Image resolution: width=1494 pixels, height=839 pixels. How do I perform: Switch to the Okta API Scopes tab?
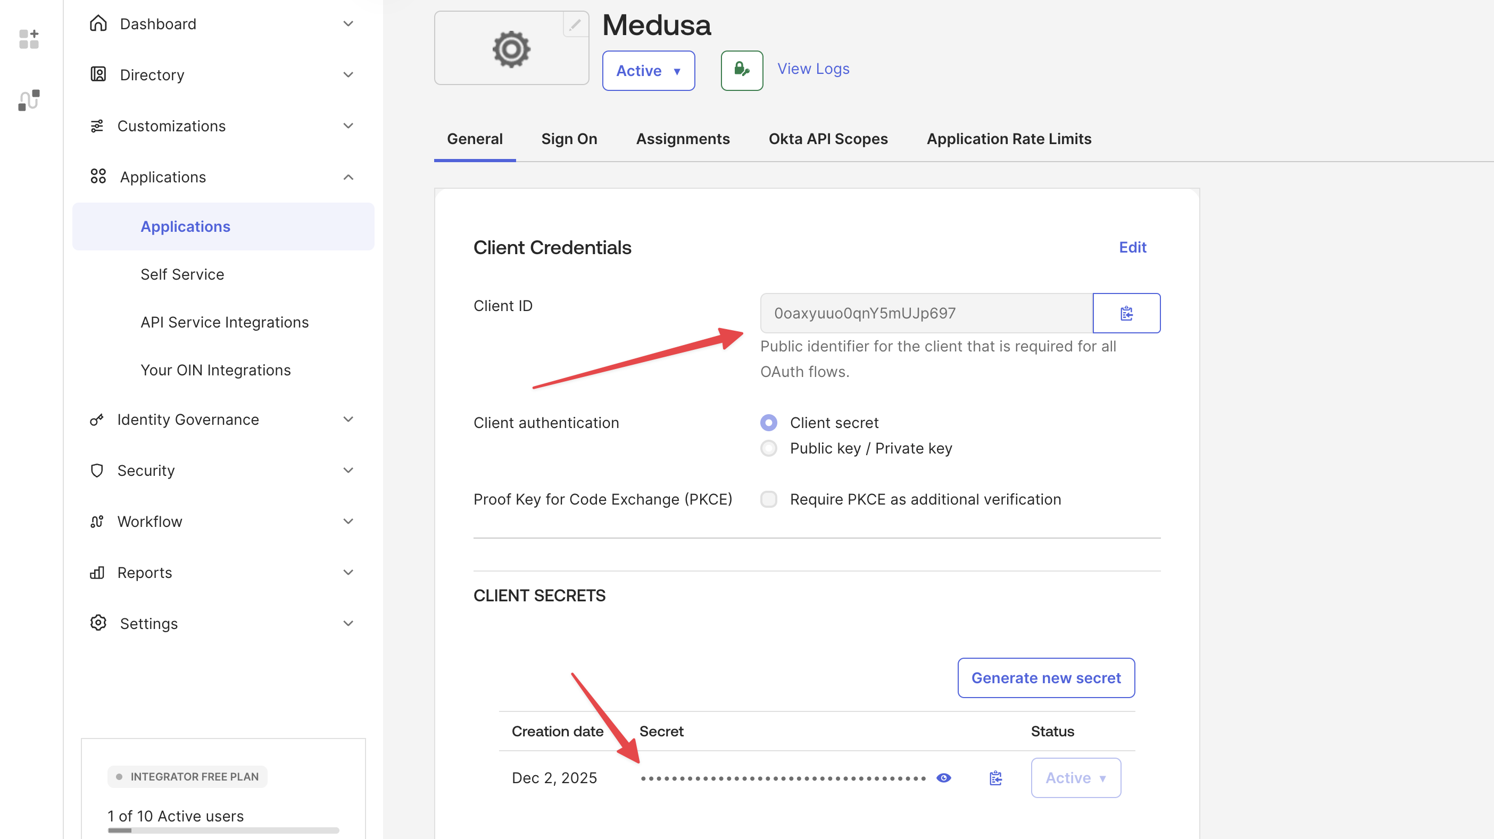[828, 138]
